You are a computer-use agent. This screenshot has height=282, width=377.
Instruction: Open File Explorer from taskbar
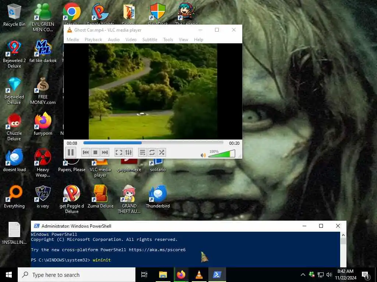point(163,275)
